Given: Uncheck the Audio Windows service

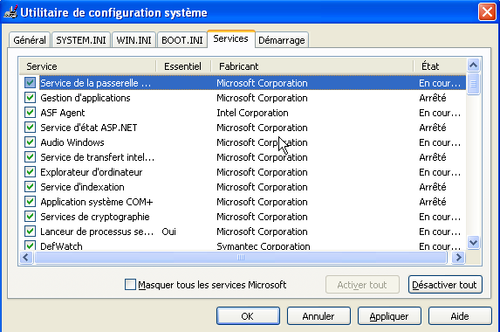Looking at the screenshot, I should click(30, 142).
